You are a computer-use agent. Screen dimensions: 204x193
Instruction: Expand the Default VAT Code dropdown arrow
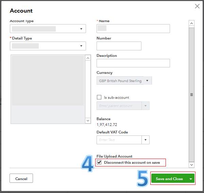(x=146, y=140)
